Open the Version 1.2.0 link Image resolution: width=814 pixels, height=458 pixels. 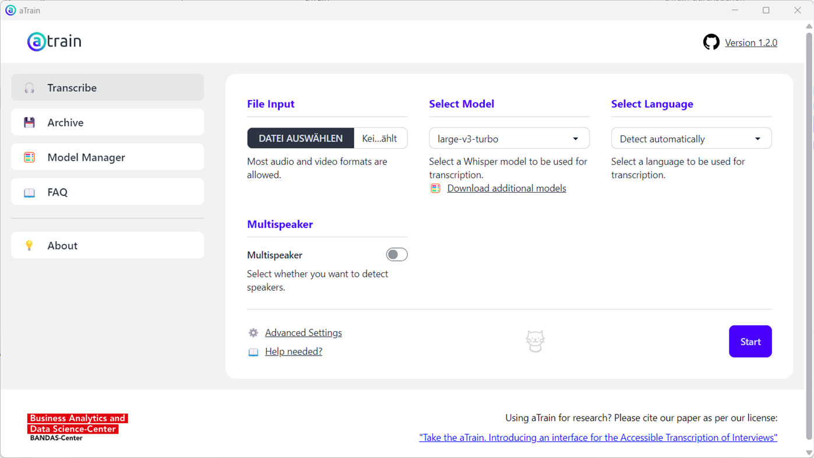(x=750, y=42)
